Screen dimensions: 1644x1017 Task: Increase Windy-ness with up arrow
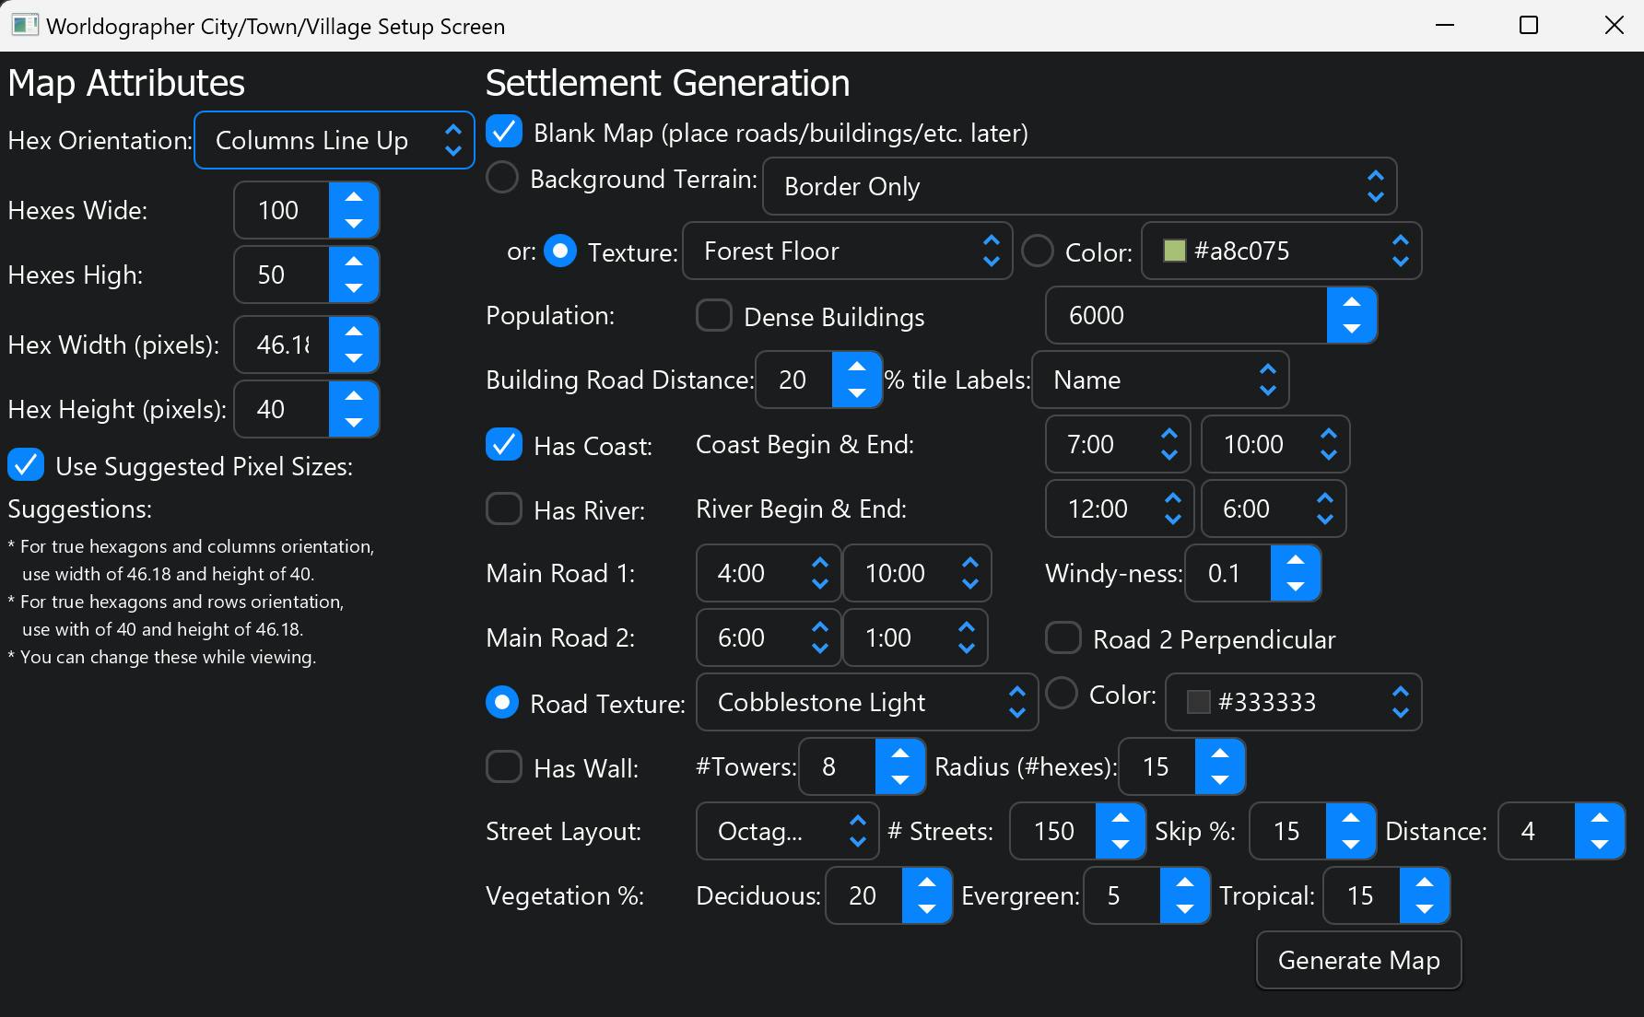click(1295, 560)
